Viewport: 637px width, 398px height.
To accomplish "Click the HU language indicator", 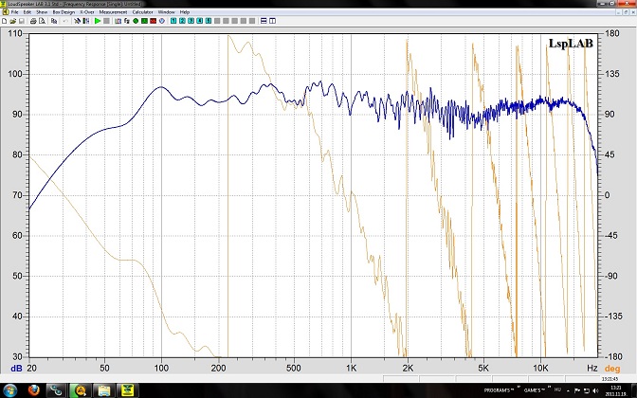I will click(557, 389).
